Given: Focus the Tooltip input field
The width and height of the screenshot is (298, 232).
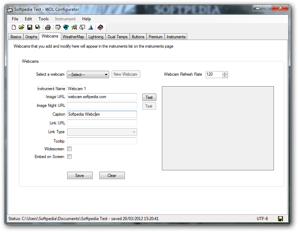Looking at the screenshot, I should coord(102,141).
